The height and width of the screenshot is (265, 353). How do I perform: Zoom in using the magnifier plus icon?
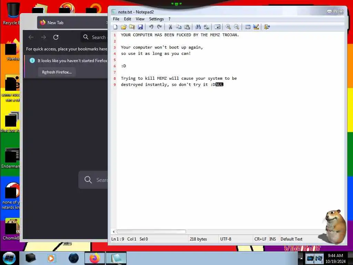pyautogui.click(x=228, y=27)
